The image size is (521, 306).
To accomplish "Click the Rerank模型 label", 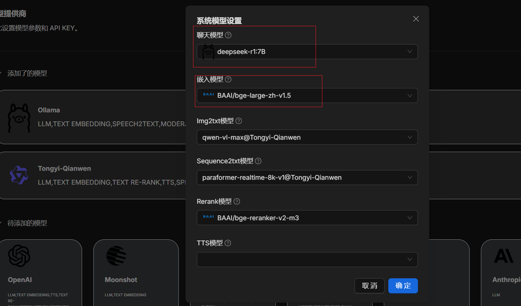I will (214, 202).
